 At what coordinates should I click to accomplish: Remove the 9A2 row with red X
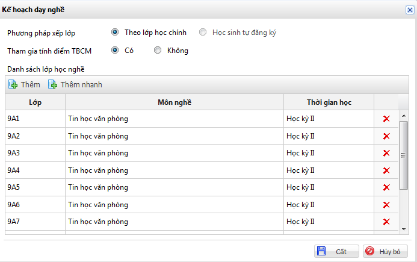(x=386, y=136)
